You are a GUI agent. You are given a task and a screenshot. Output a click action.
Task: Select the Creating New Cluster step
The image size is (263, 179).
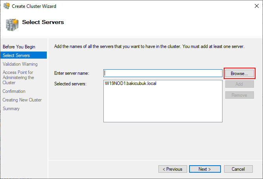click(22, 100)
